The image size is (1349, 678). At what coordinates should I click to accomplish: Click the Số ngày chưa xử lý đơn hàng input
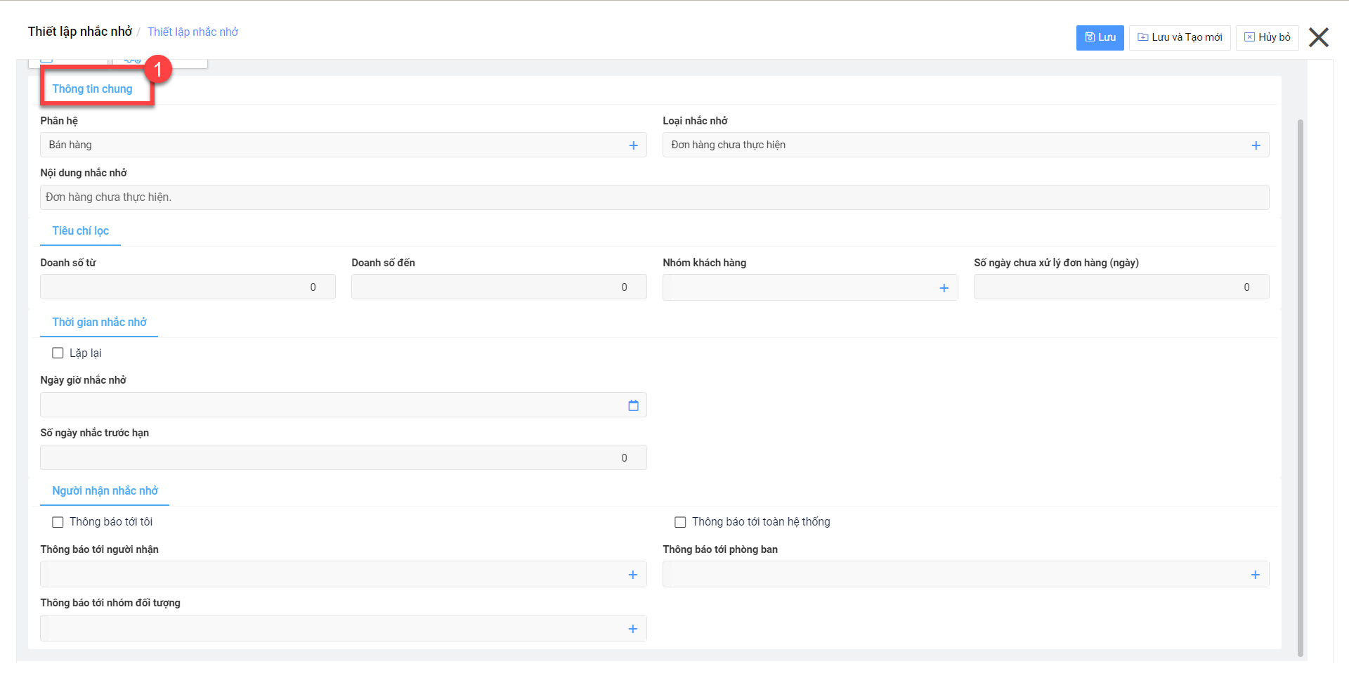pyautogui.click(x=1121, y=287)
